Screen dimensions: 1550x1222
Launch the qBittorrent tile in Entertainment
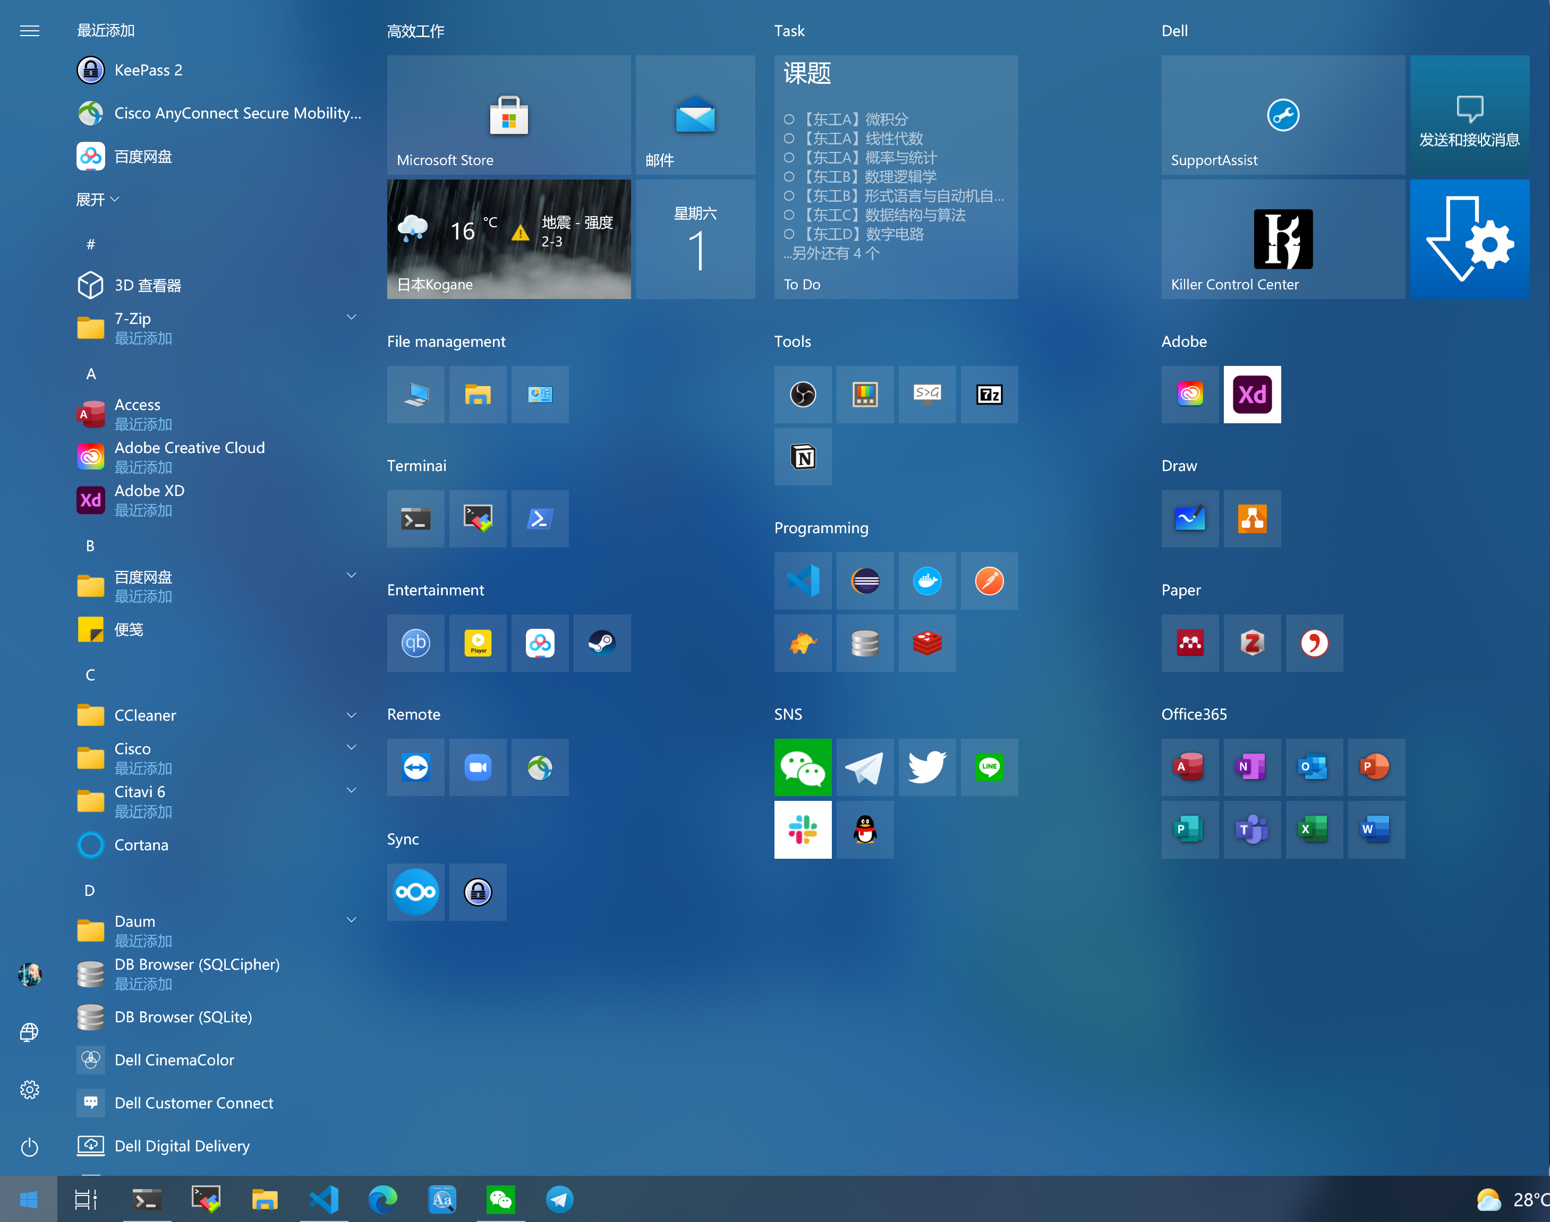click(x=416, y=643)
